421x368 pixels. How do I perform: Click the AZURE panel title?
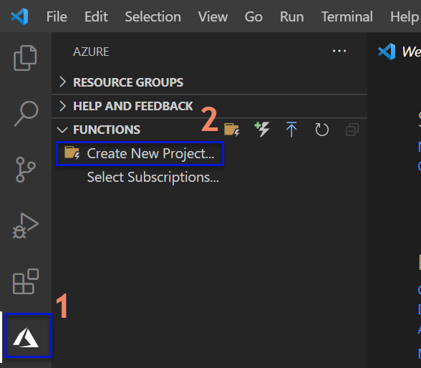pyautogui.click(x=91, y=52)
